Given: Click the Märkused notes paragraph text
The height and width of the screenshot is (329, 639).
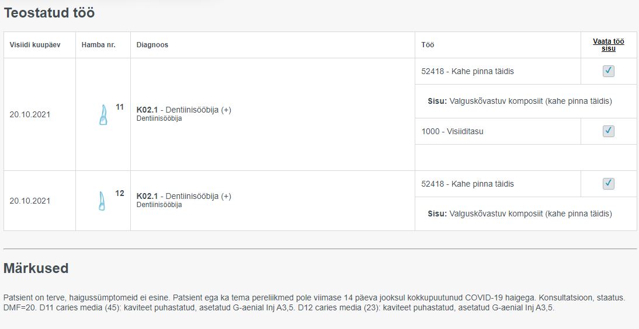Looking at the screenshot, I should tap(314, 303).
